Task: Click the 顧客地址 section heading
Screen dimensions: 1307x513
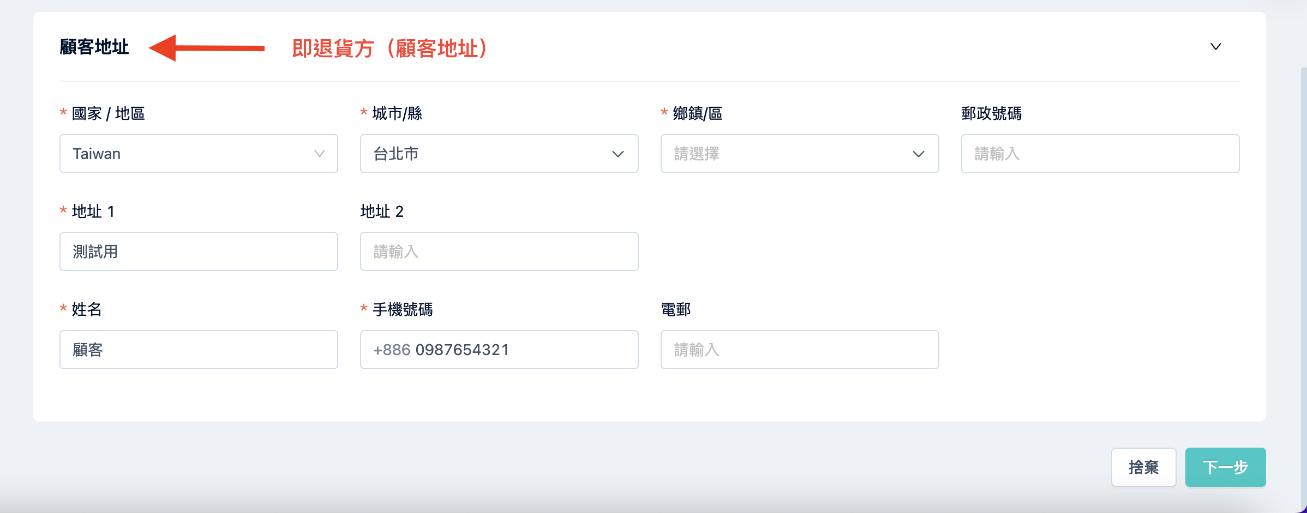Action: (94, 47)
